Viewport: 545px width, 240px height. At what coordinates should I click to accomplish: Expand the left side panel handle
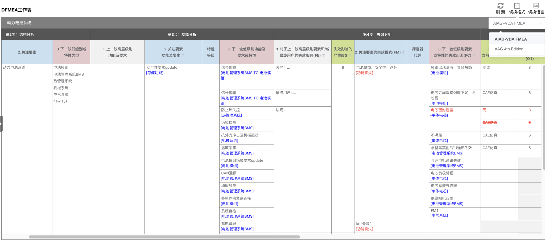[1, 123]
